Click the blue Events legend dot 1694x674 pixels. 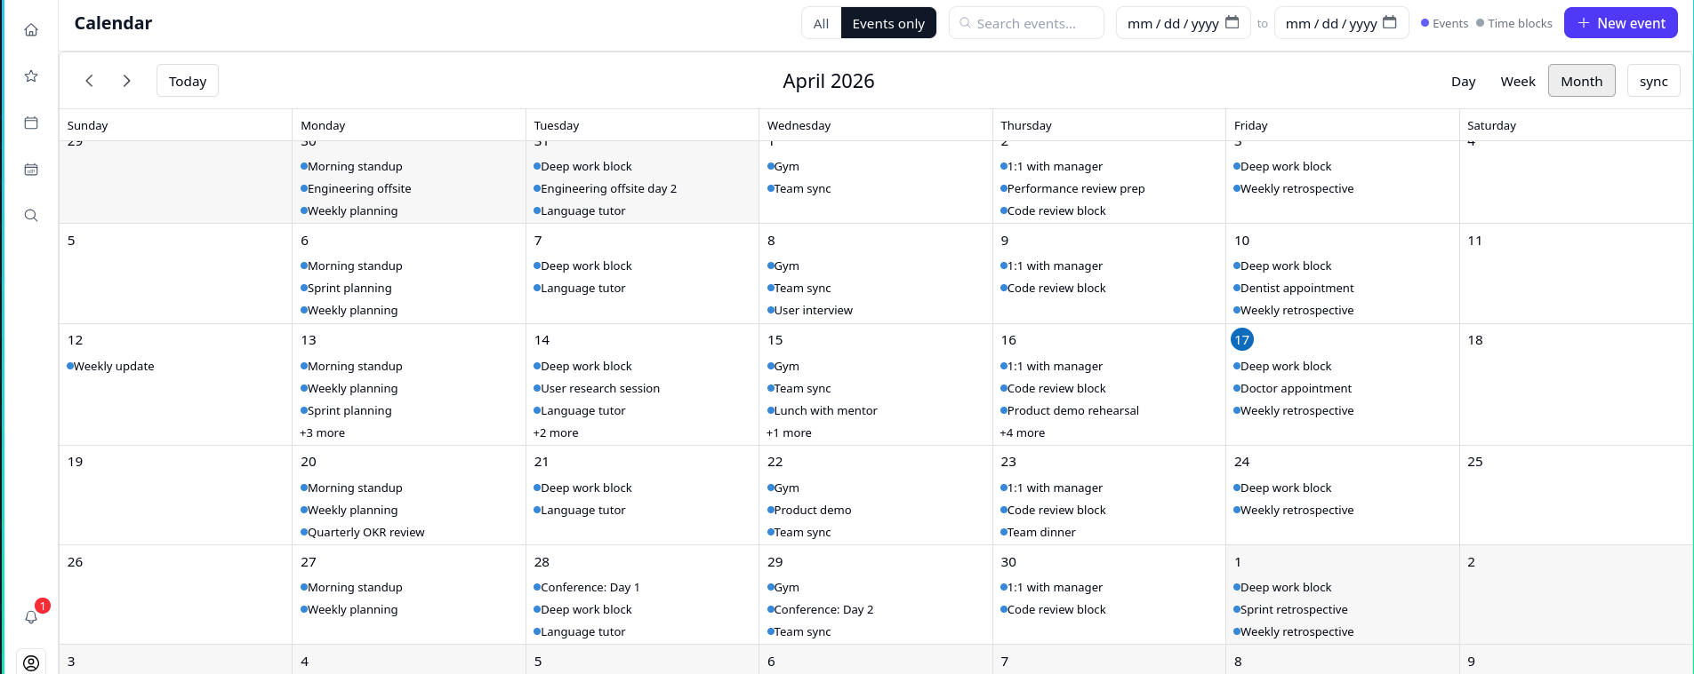coord(1425,23)
